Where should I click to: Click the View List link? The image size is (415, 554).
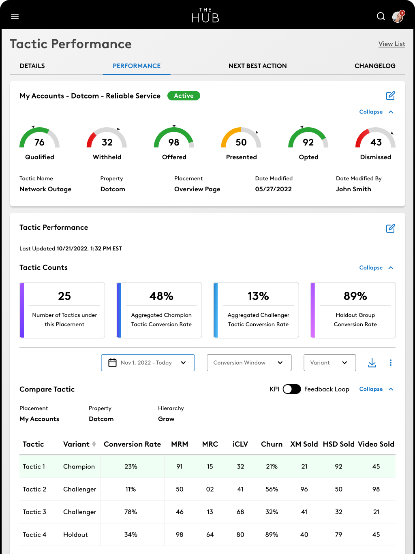[x=391, y=44]
